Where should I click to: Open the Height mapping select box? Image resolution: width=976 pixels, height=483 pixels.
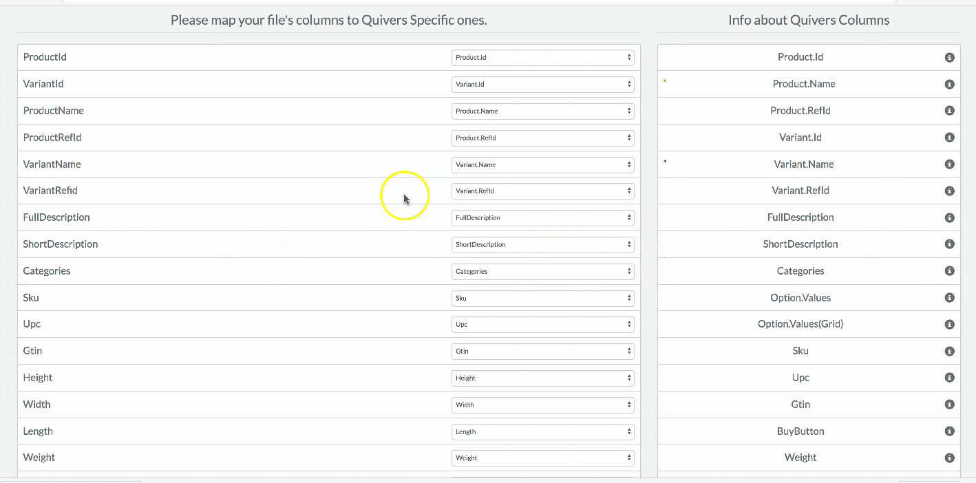(542, 378)
